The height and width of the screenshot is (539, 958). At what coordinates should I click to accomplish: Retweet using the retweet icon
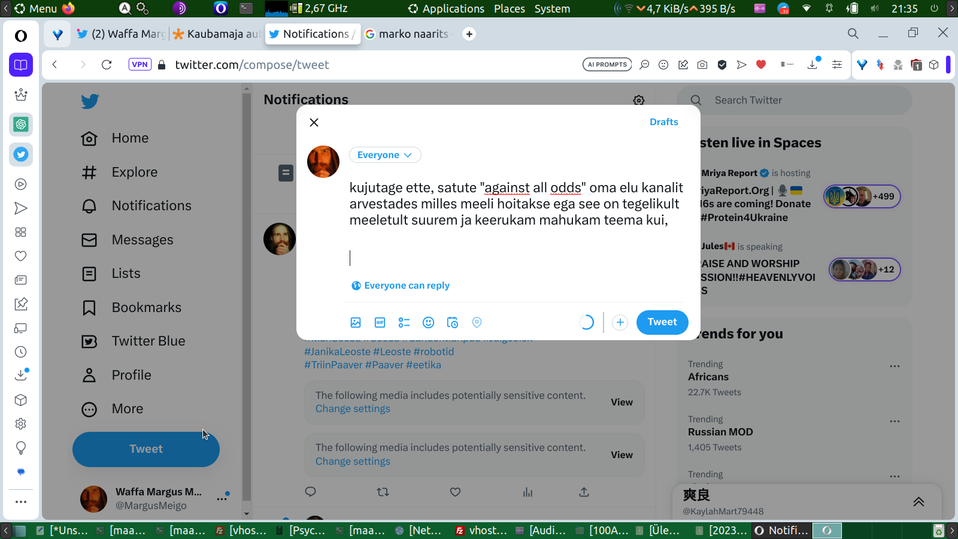point(383,492)
